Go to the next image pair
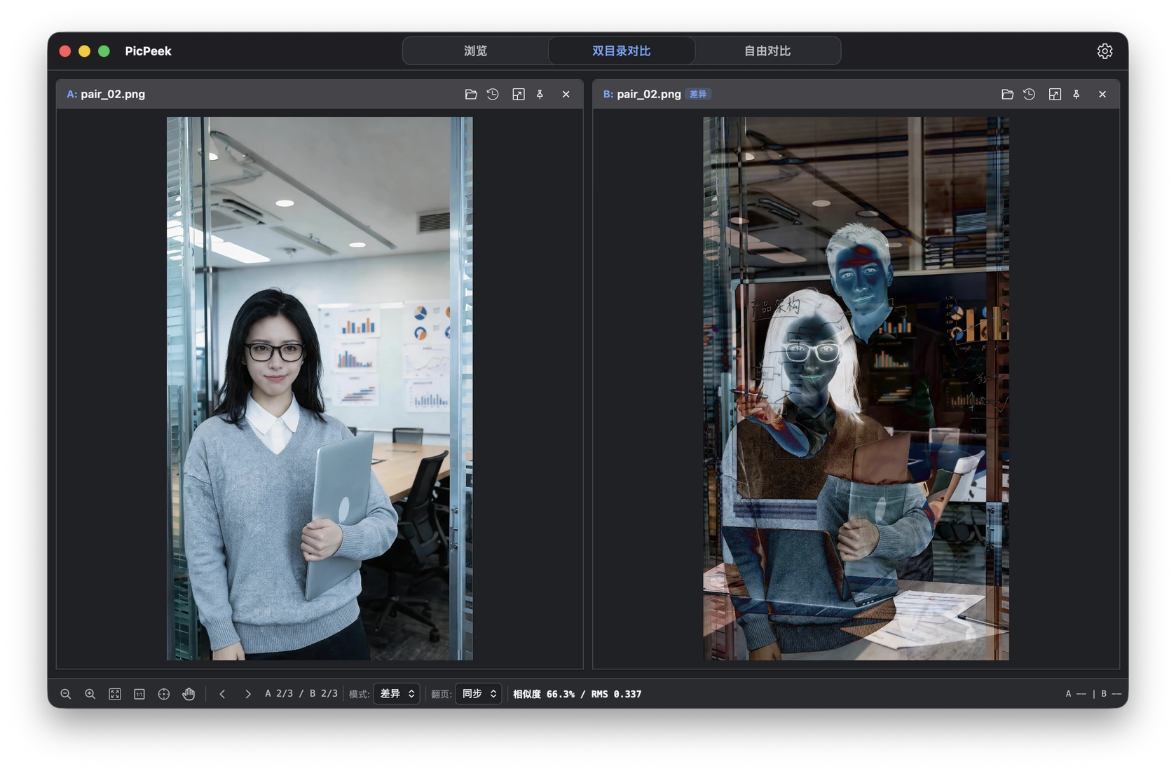1176x771 pixels. tap(247, 694)
